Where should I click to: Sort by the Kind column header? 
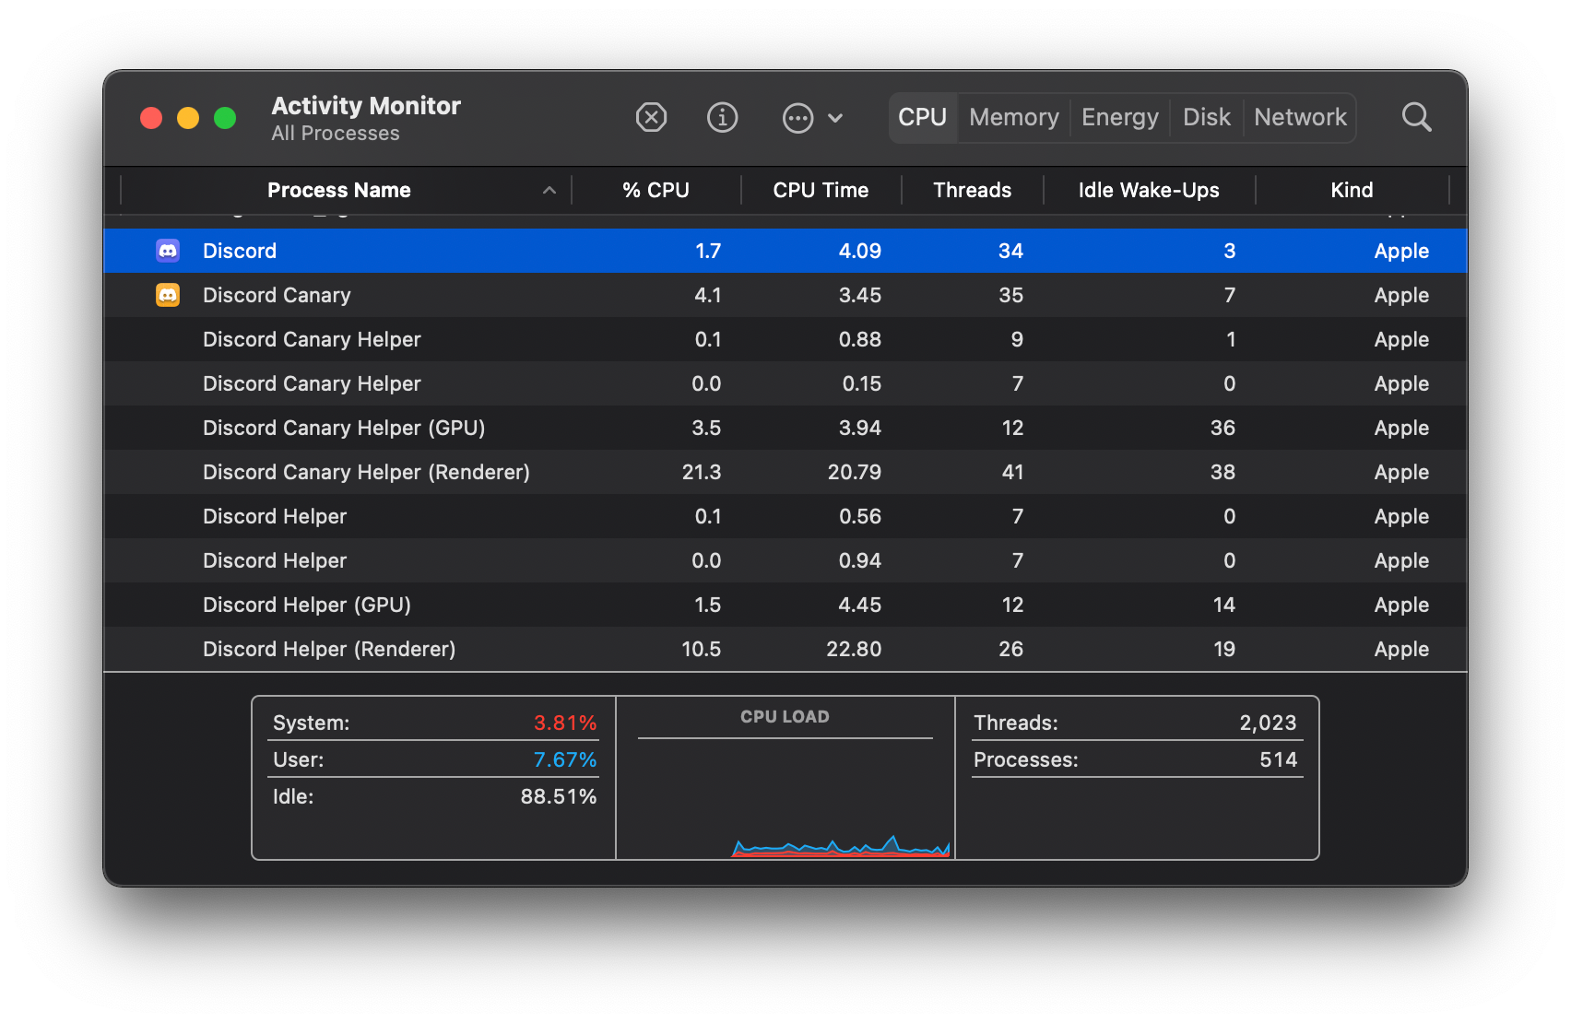[1352, 190]
